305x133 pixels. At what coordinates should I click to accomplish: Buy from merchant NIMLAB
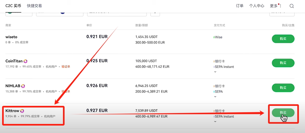[283, 88]
